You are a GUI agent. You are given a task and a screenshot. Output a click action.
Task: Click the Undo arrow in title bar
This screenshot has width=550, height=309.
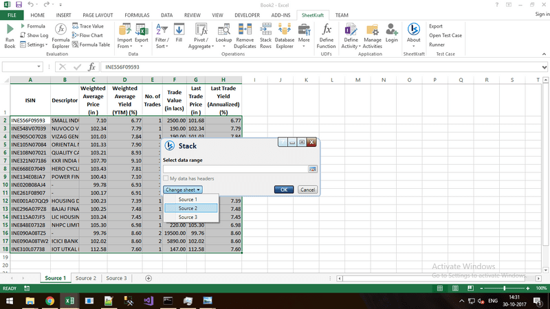click(x=30, y=5)
